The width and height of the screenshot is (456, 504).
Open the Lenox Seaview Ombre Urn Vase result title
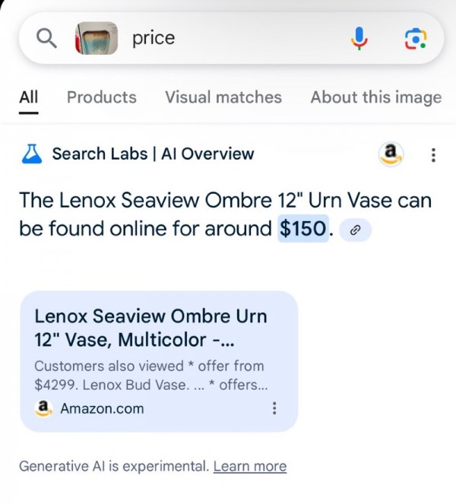click(150, 327)
